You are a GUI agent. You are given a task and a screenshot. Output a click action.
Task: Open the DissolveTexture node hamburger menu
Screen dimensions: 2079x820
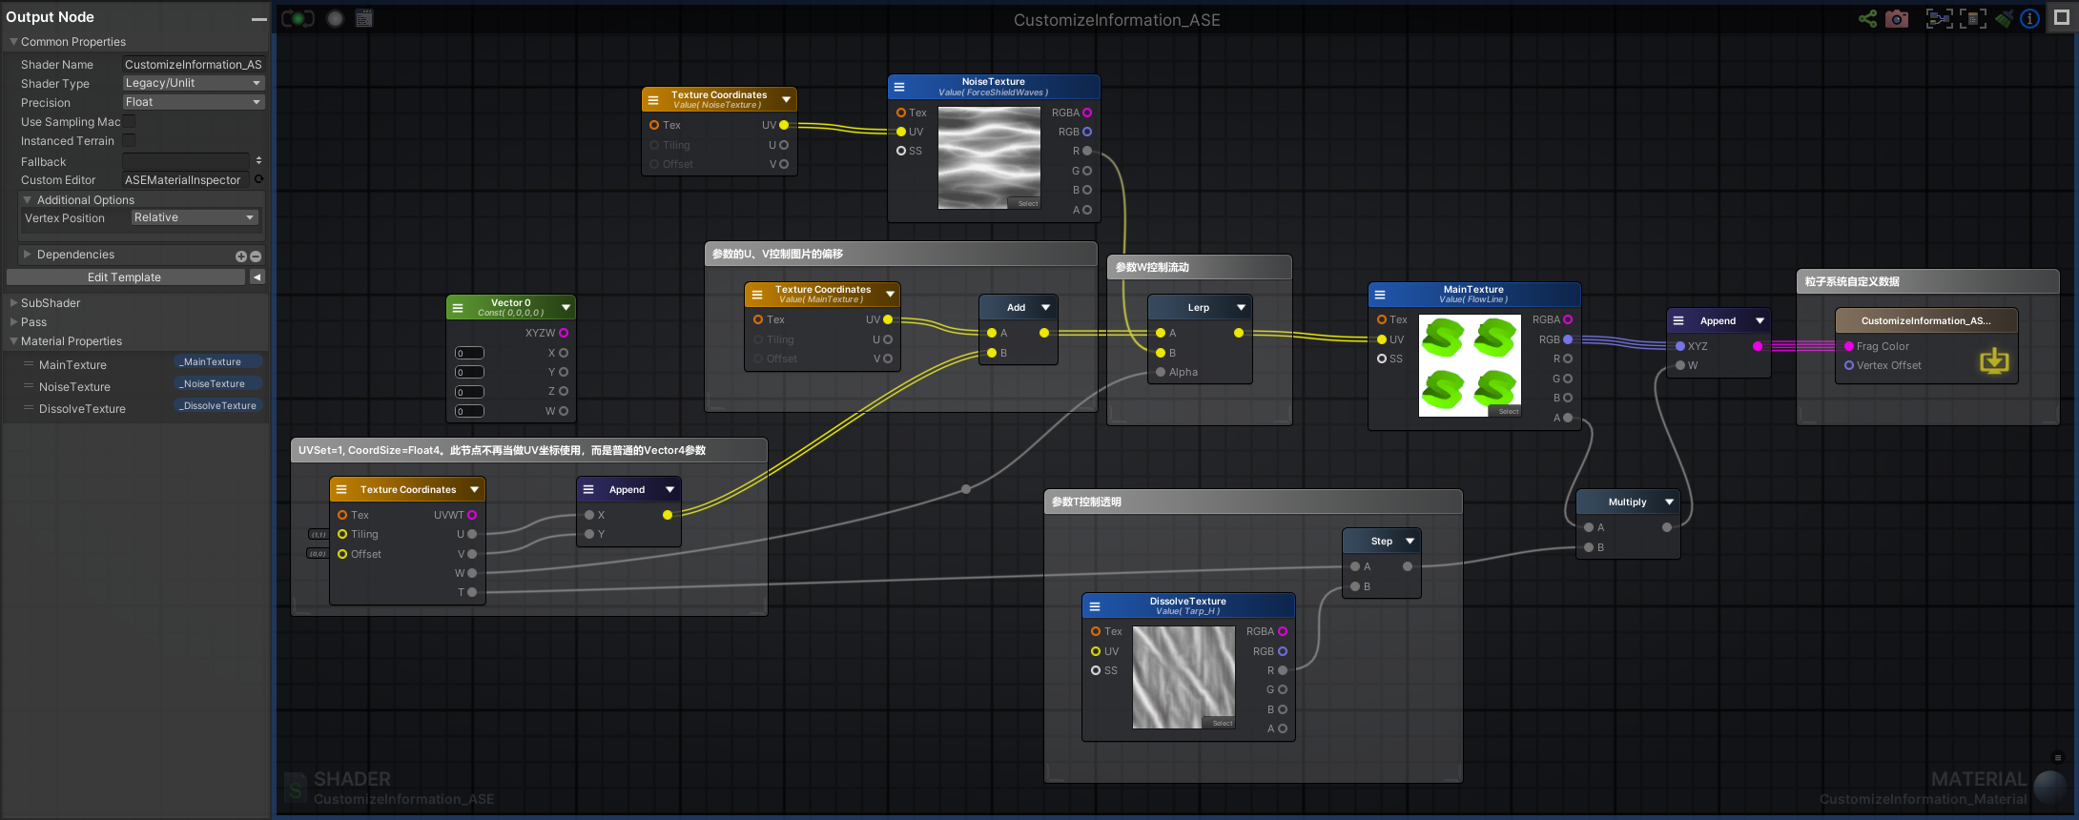click(x=1094, y=606)
